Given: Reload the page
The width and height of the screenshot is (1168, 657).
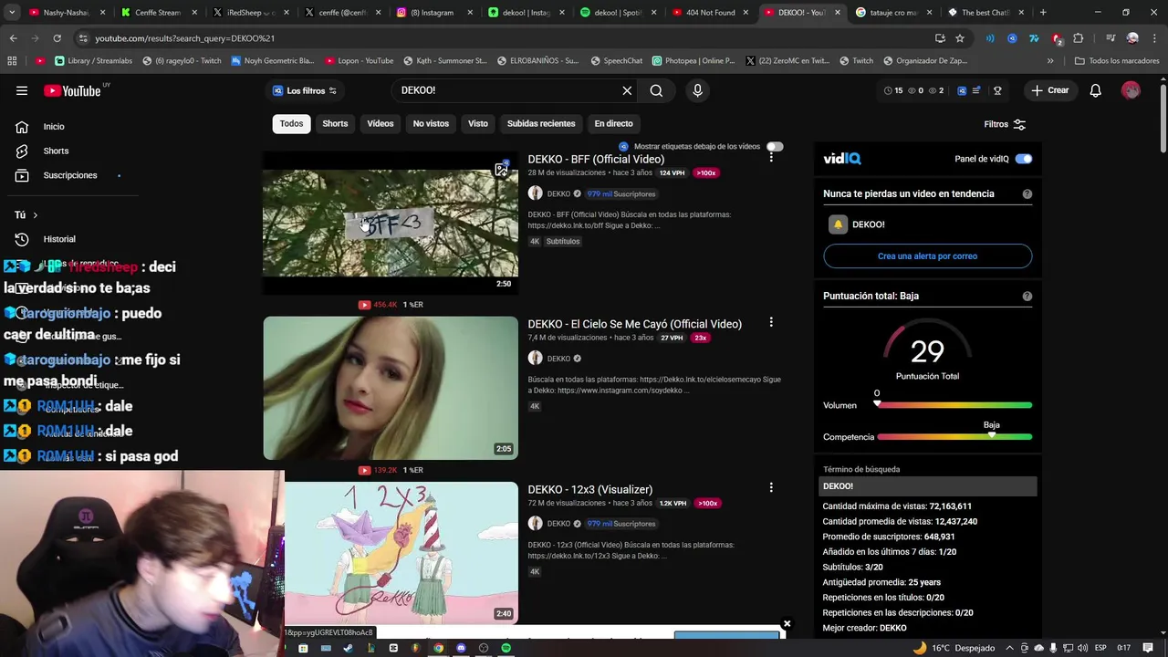Looking at the screenshot, I should click(57, 38).
